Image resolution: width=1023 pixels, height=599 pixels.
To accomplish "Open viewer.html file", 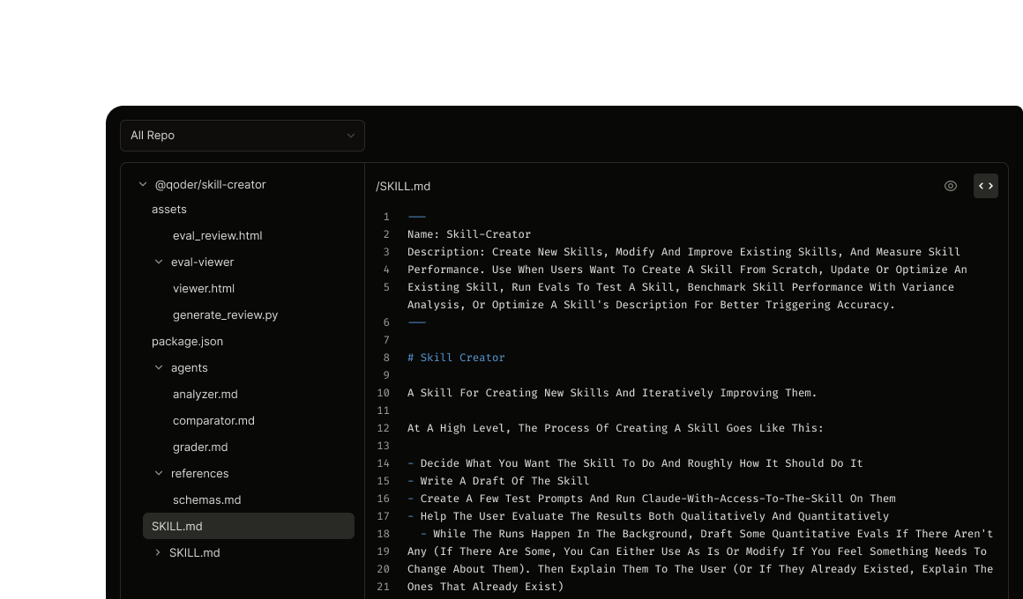I will (x=204, y=289).
